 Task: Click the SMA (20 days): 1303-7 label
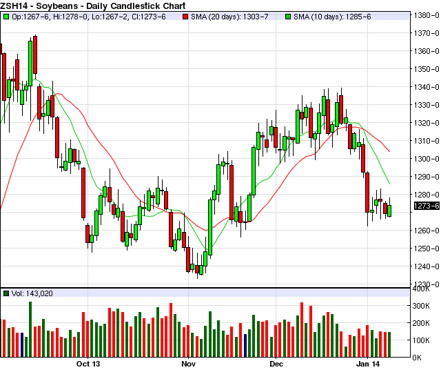click(x=229, y=17)
